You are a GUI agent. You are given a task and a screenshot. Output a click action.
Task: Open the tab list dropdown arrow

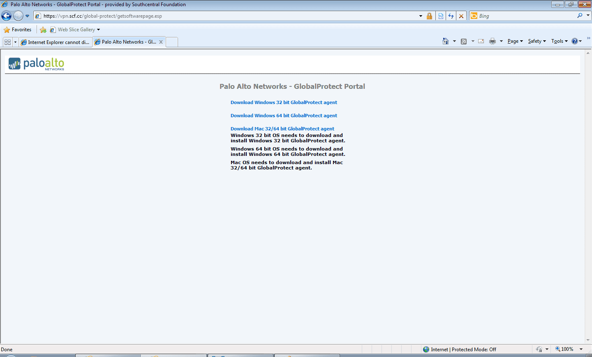(x=16, y=42)
